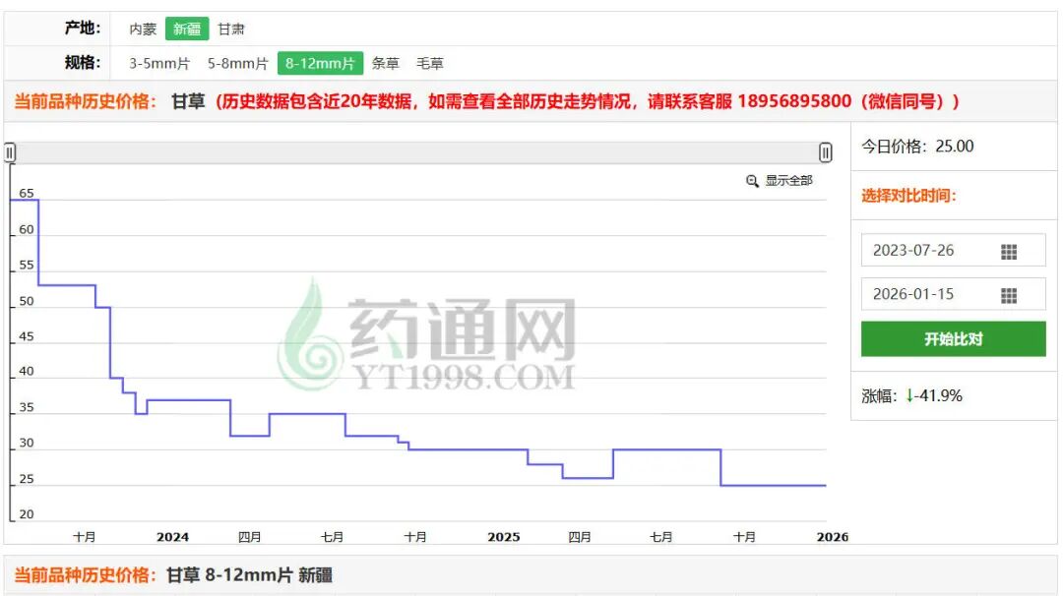The image size is (1063, 596).
Task: Choose the 5-8mm片 specification
Action: coord(238,64)
